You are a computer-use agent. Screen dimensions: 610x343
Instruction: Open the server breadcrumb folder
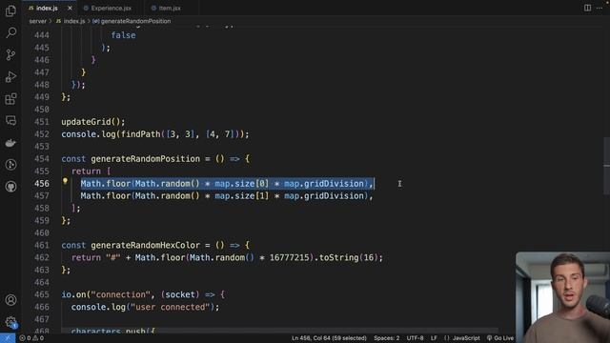coord(38,21)
